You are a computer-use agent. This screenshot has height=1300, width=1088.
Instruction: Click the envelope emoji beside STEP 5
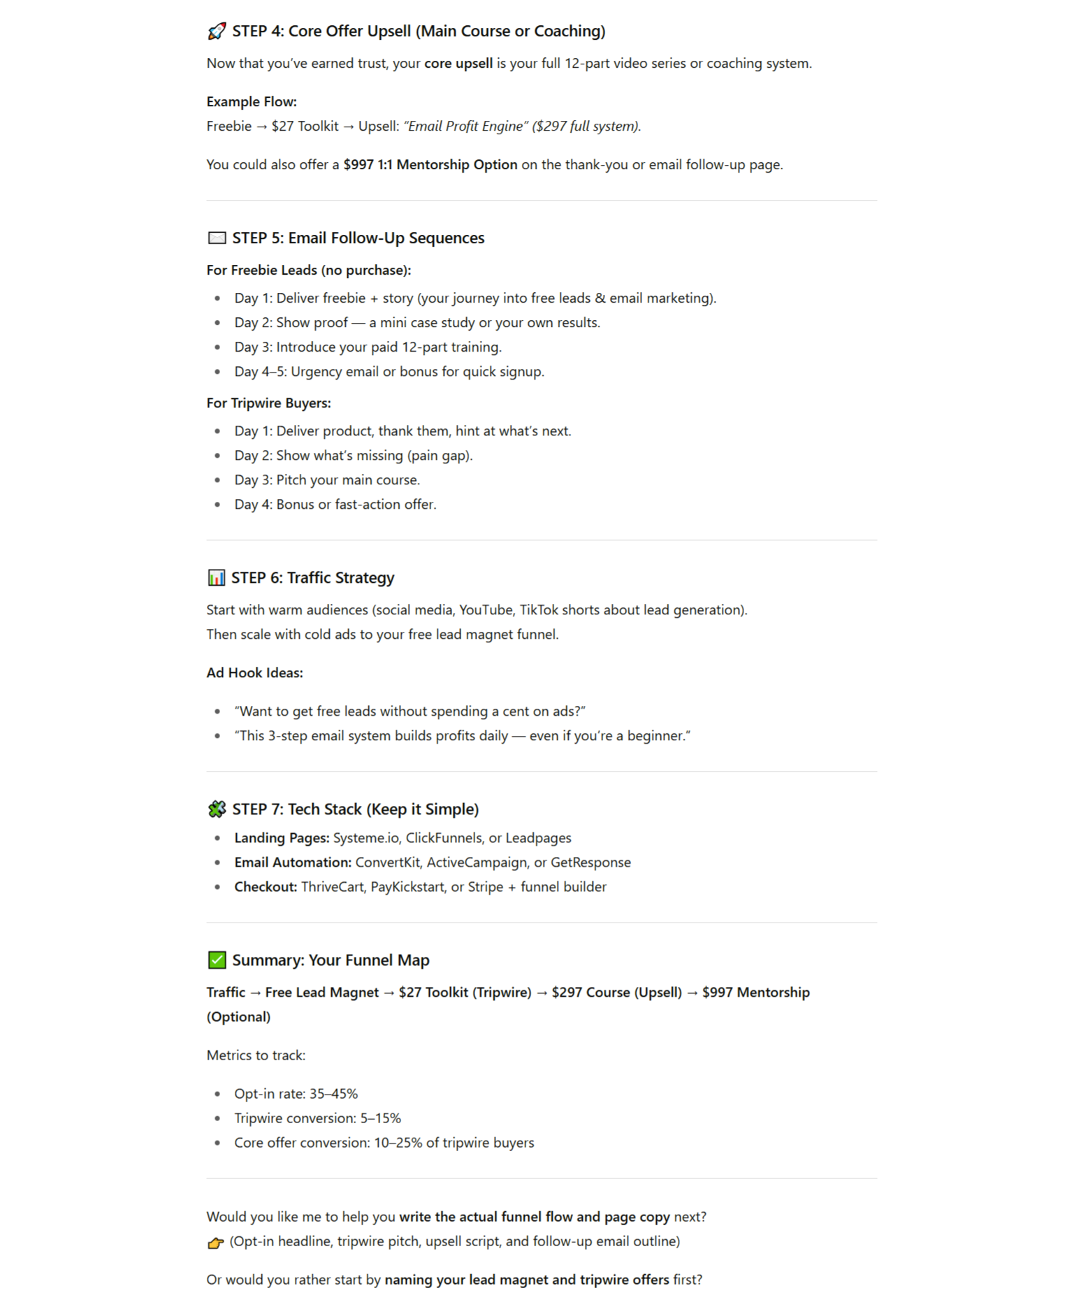point(217,238)
